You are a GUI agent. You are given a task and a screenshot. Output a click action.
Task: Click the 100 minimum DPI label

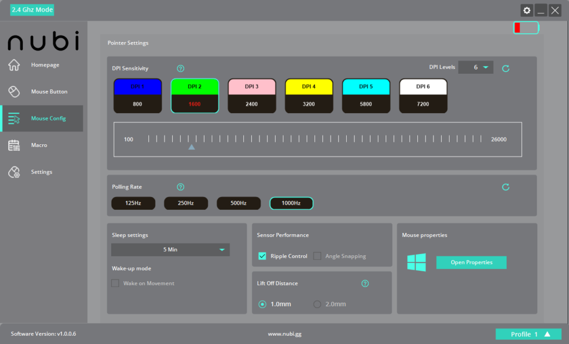(x=128, y=140)
